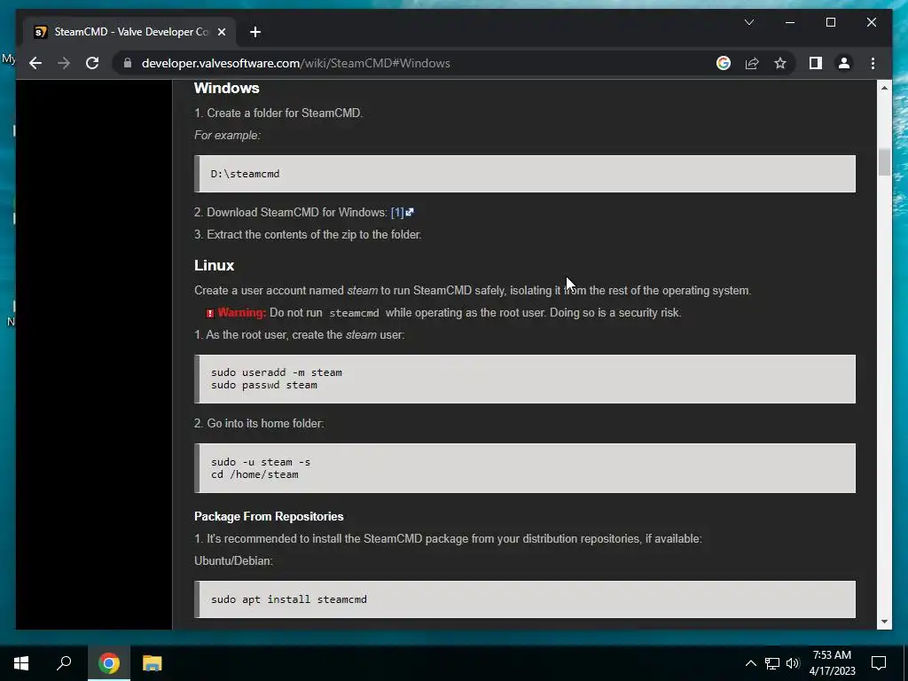Open Chrome's three-dot menu
Image resolution: width=908 pixels, height=681 pixels.
873,63
